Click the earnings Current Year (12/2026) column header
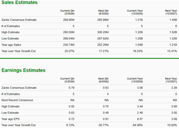The width and height of the screenshot is (179, 128). [135, 80]
